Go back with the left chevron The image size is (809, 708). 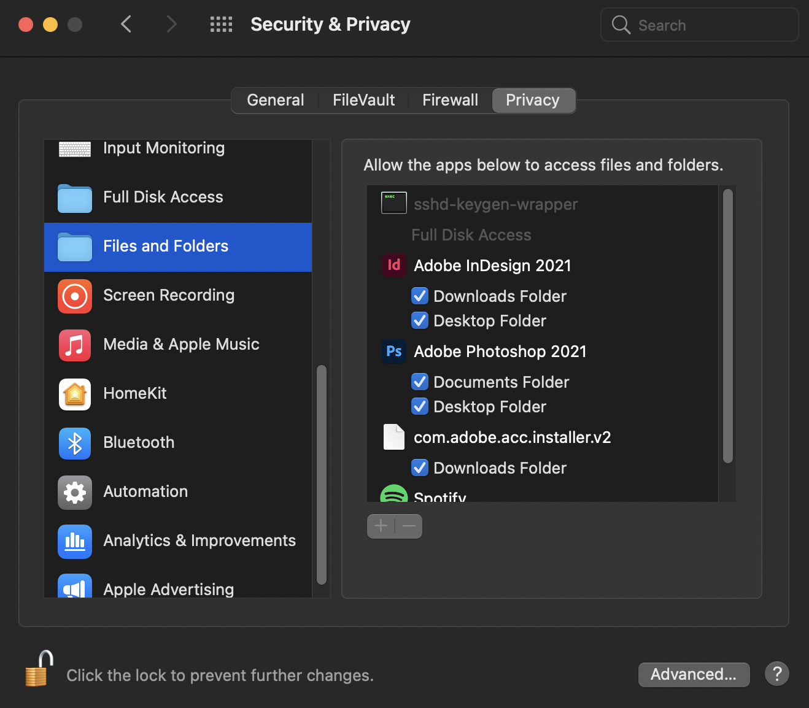tap(126, 25)
